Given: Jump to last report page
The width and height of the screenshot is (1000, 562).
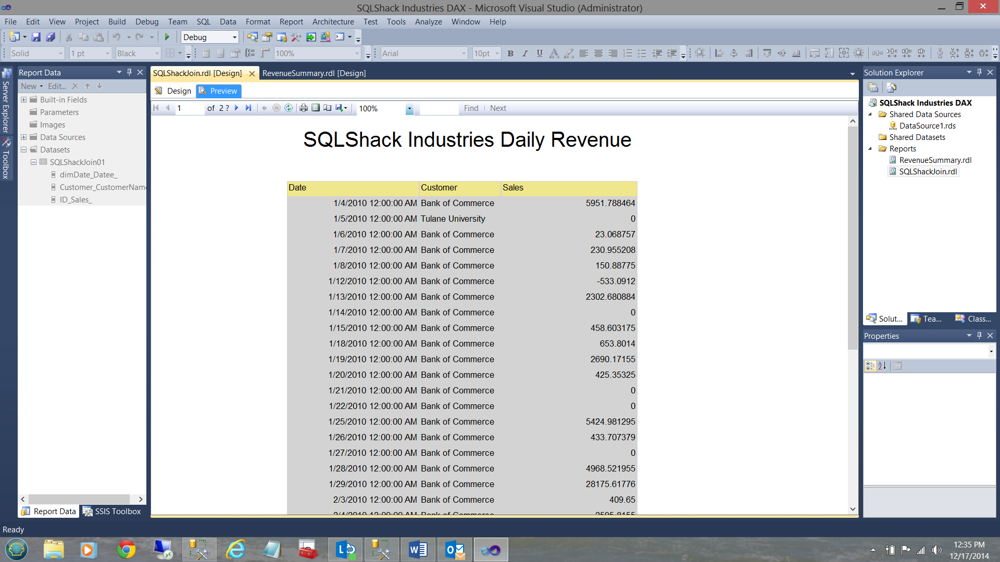Looking at the screenshot, I should pos(248,108).
